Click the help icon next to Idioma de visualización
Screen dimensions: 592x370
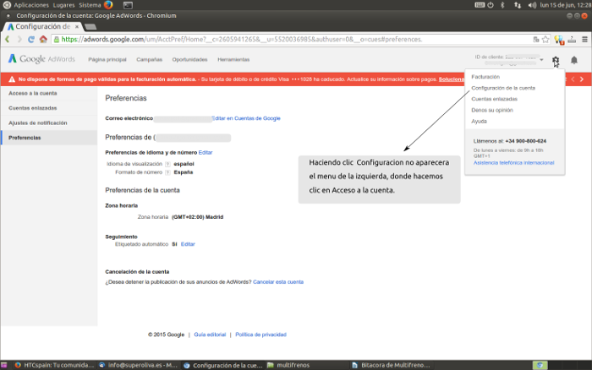tap(167, 164)
